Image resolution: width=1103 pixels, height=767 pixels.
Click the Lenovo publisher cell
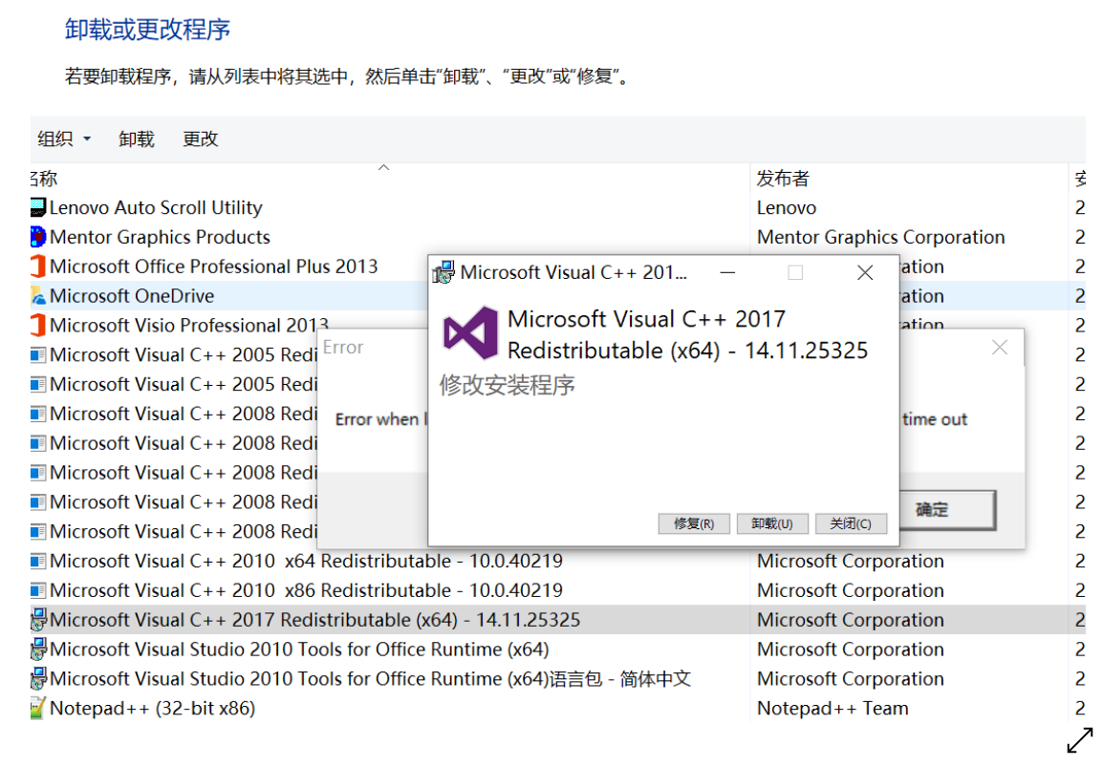(787, 207)
